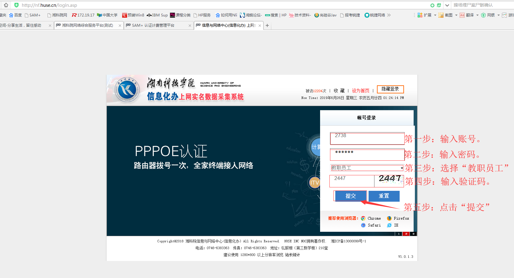The width and height of the screenshot is (514, 278).
Task: Expand the address bar history dropdown arrow
Action: coord(447,5)
